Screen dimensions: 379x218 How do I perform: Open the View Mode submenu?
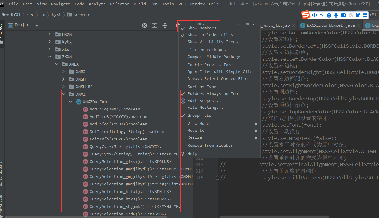(219, 124)
